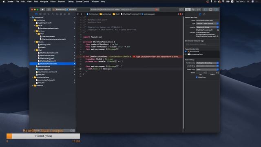
Task: Click the Chat folder in the jump bar
Action: point(116,14)
